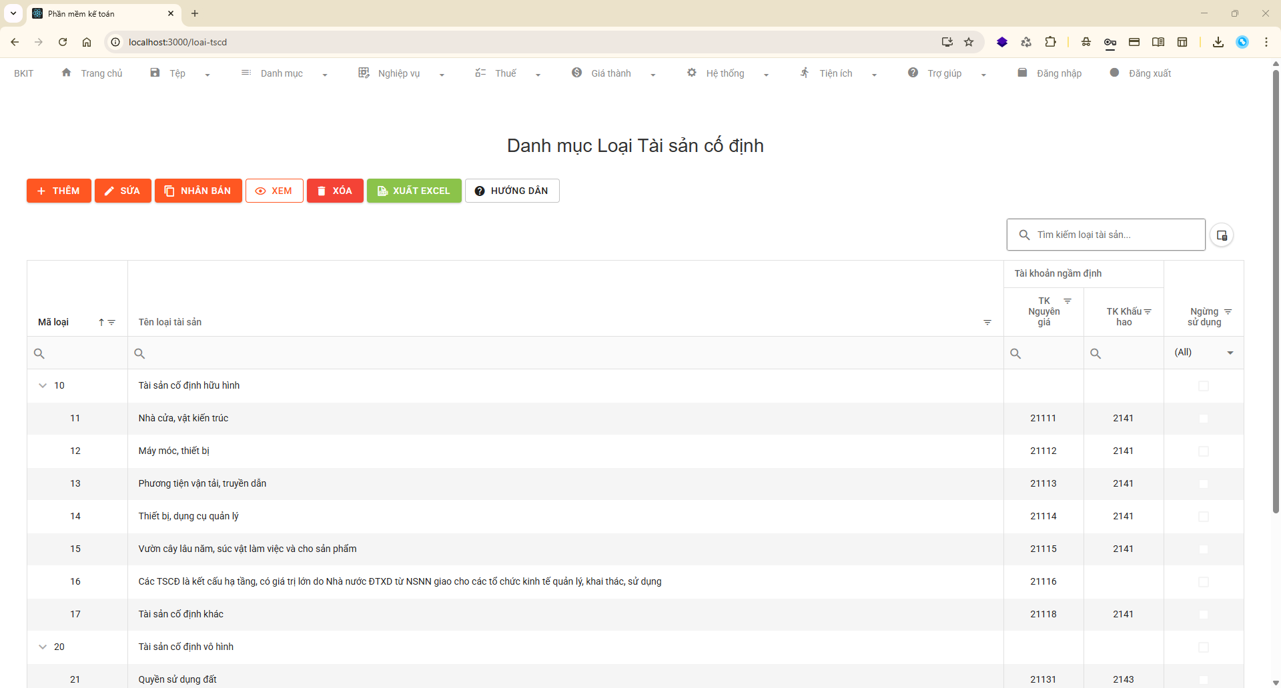Toggle Ngừng sử dụng checkbox for row 14
Image resolution: width=1281 pixels, height=688 pixels.
[1204, 517]
